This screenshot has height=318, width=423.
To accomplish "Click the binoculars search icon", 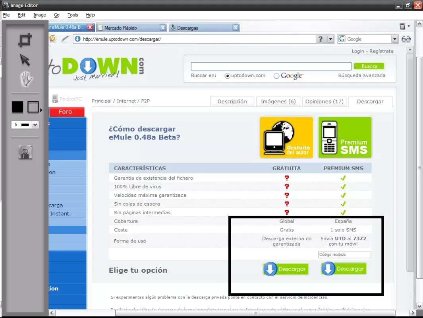I will pos(406,39).
